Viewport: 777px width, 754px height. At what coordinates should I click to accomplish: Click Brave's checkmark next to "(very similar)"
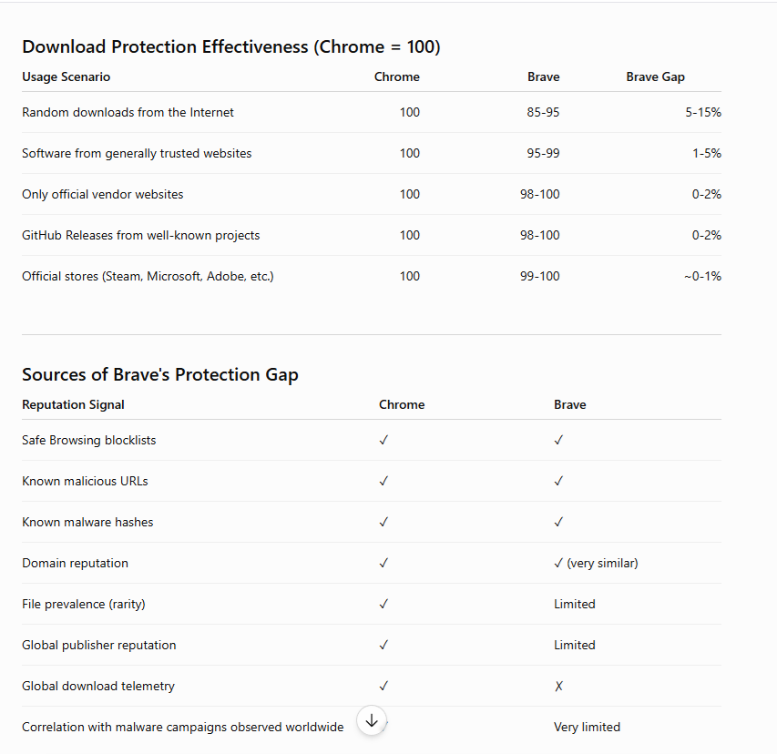tap(558, 564)
